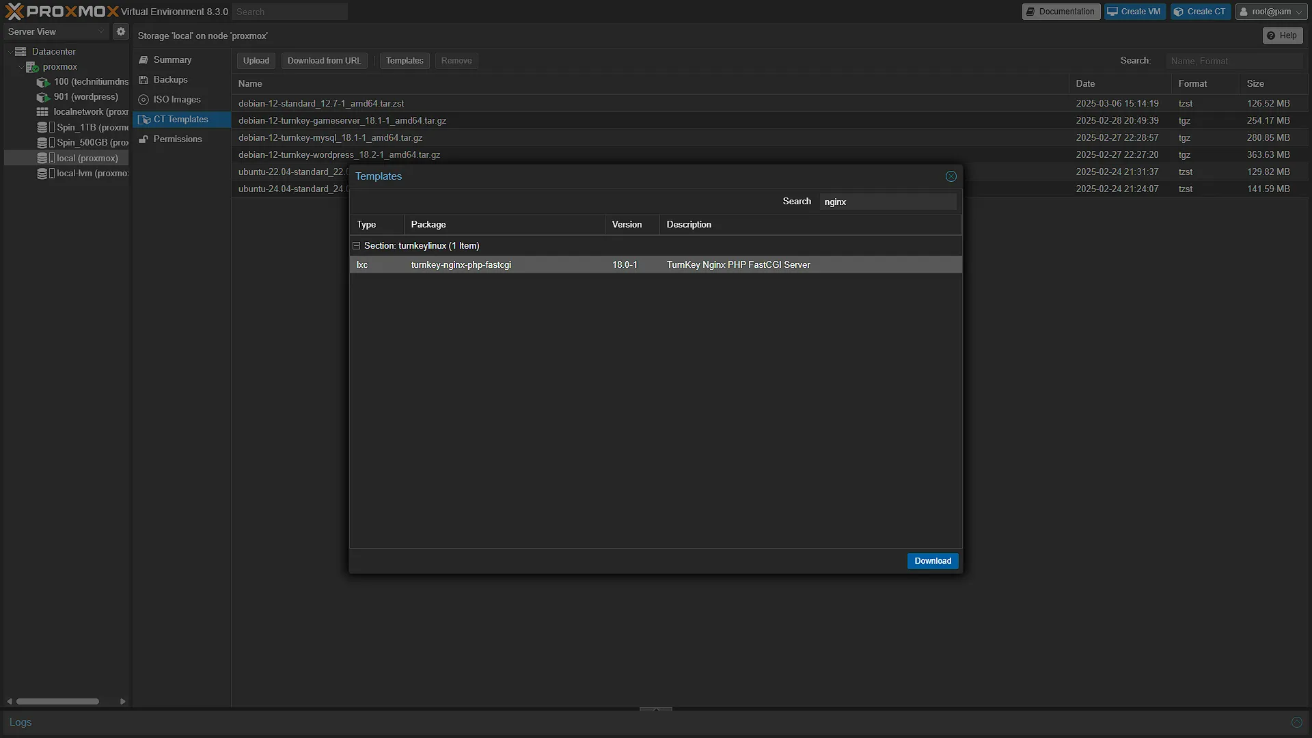
Task: Focus the Name, Format search field
Action: pos(1234,61)
